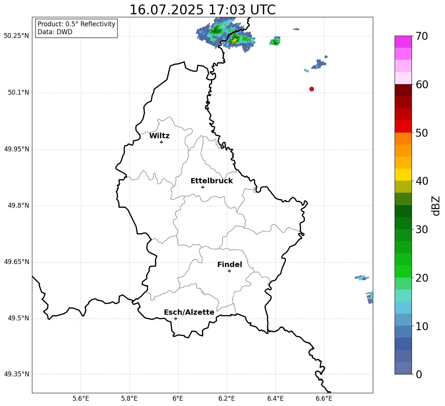Click the 49.65°N latitude label
This screenshot has height=406, width=445.
click(17, 262)
